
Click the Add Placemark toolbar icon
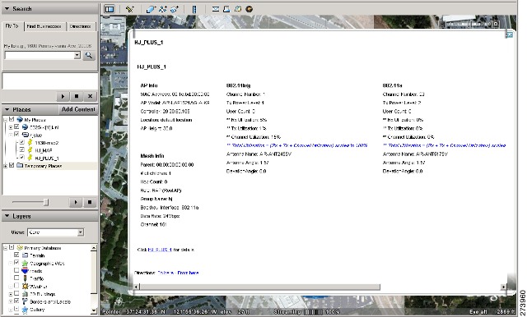[x=130, y=9]
